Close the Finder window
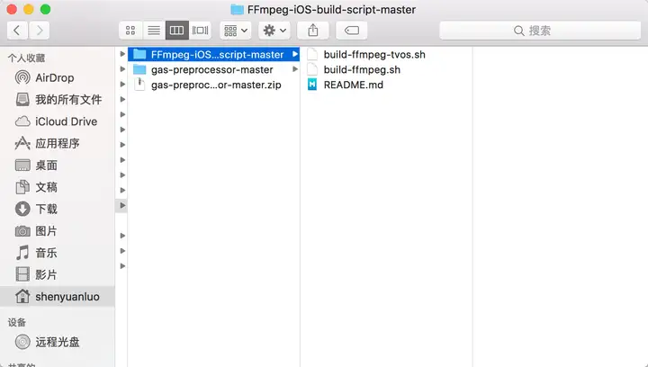The height and width of the screenshot is (367, 648). click(12, 9)
